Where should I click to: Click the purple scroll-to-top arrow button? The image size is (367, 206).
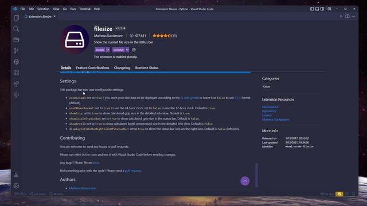click(x=245, y=181)
